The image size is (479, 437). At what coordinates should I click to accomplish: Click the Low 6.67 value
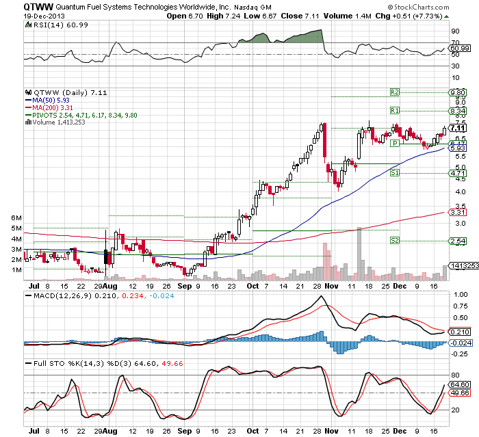(260, 16)
